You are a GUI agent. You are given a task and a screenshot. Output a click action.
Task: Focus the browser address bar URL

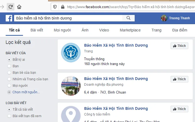[x=131, y=7]
